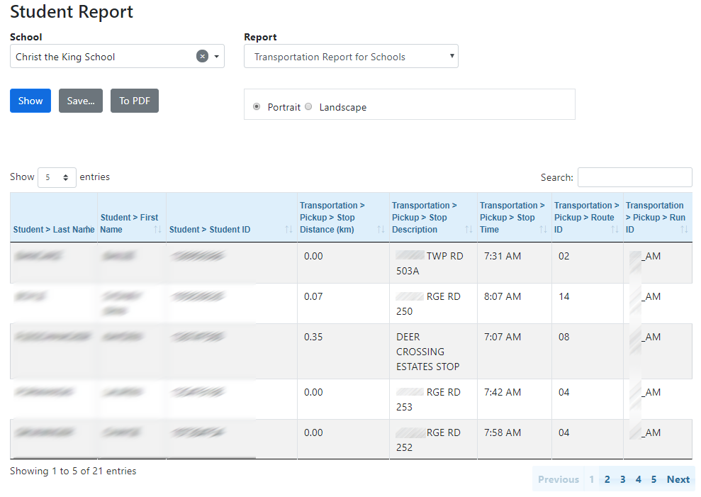The width and height of the screenshot is (701, 497).
Task: Click inside the Search field
Action: [634, 177]
